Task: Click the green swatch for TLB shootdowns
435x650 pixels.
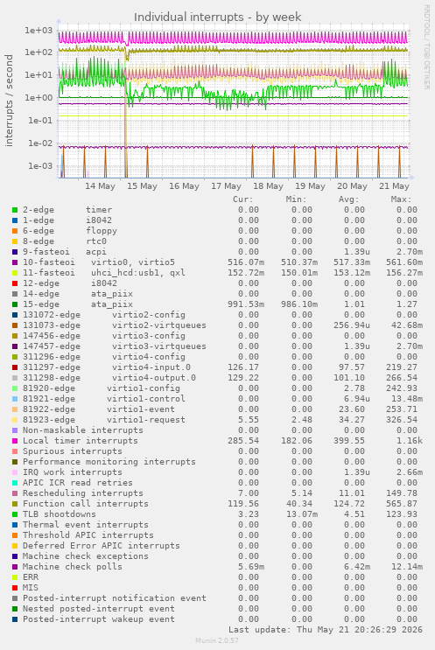Action: click(15, 514)
